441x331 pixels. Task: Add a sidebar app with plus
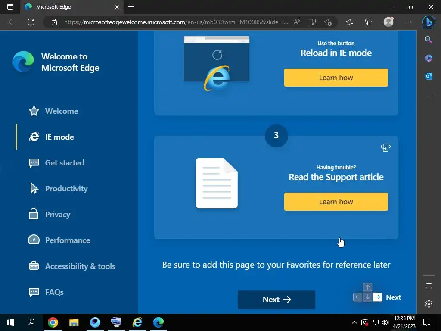point(429,96)
